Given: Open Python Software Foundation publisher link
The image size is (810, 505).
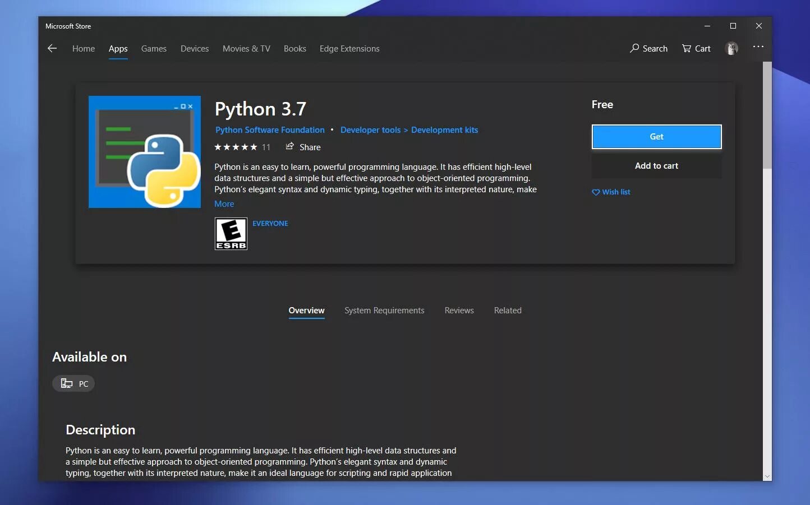Looking at the screenshot, I should (270, 130).
